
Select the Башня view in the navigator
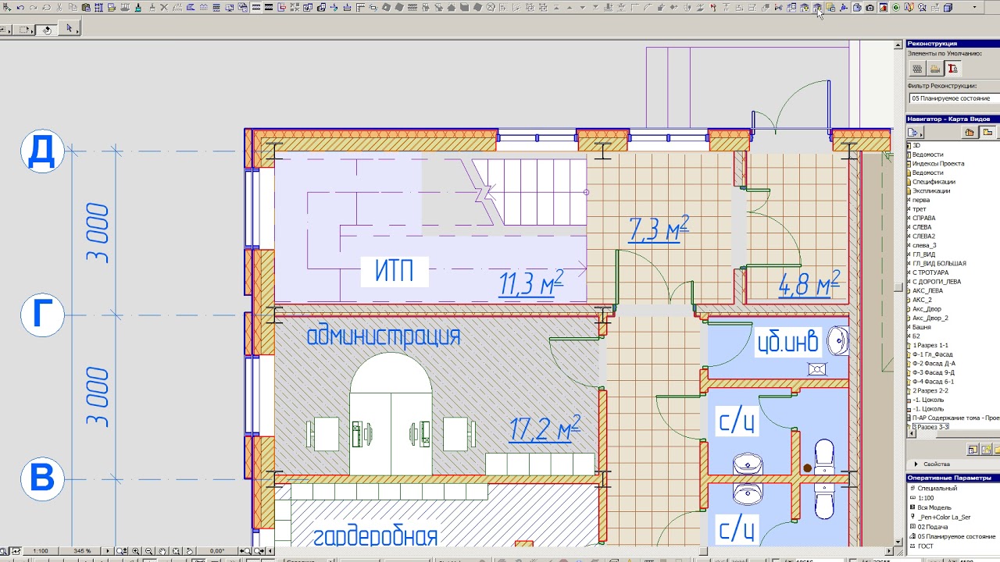click(921, 327)
